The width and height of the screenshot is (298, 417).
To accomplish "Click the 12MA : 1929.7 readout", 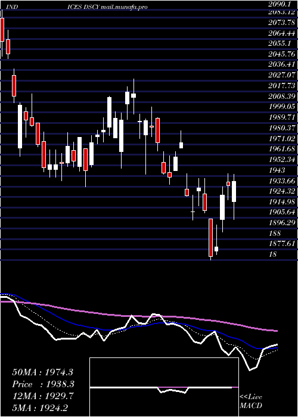I will (42, 396).
